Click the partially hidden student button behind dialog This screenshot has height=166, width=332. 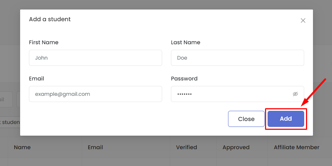(x=10, y=122)
